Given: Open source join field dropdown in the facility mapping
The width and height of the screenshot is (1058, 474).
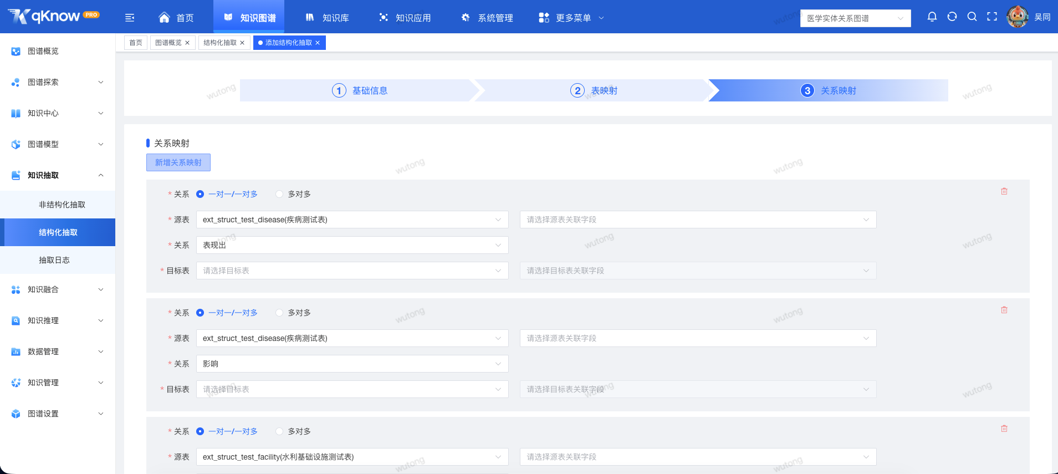Looking at the screenshot, I should coord(698,457).
